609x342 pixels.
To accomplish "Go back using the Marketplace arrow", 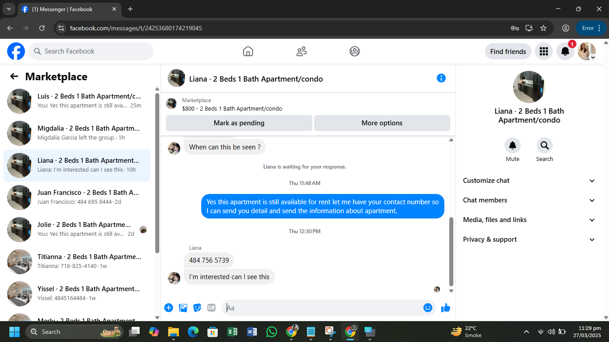I will [14, 76].
